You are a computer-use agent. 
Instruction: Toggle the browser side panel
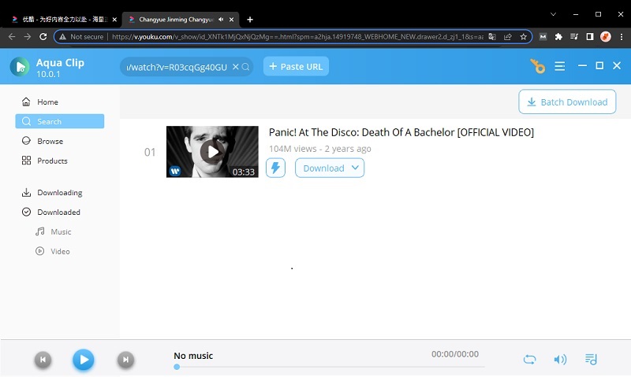[590, 36]
